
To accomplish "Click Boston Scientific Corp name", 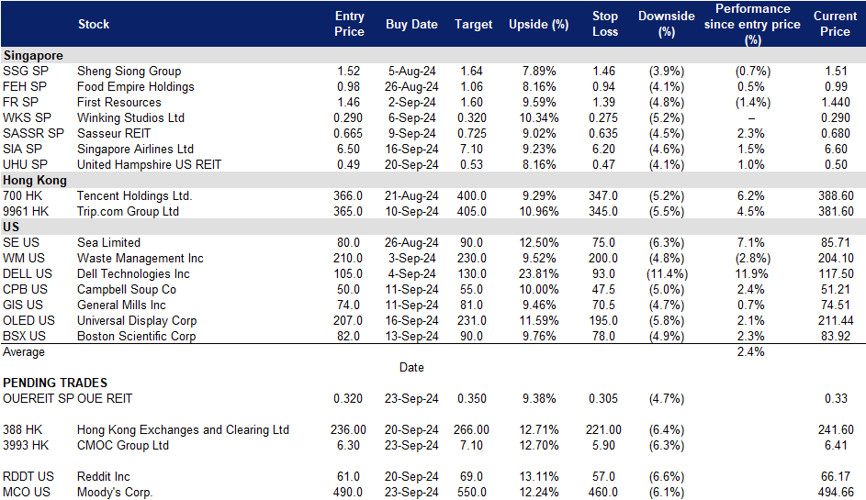I will coord(137,336).
